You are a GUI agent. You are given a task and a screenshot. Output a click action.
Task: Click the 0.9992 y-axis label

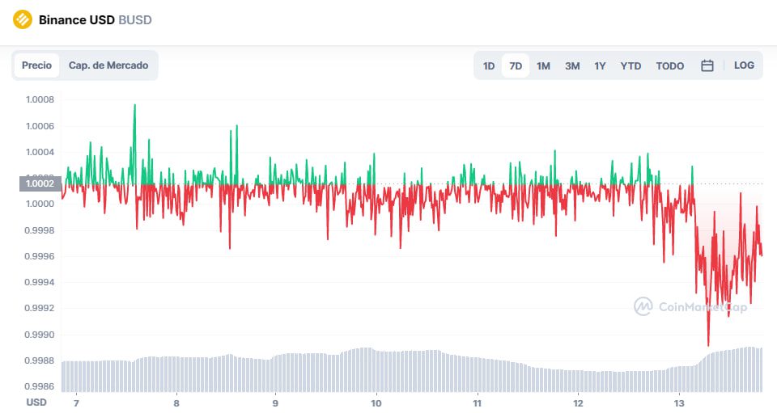tap(40, 308)
